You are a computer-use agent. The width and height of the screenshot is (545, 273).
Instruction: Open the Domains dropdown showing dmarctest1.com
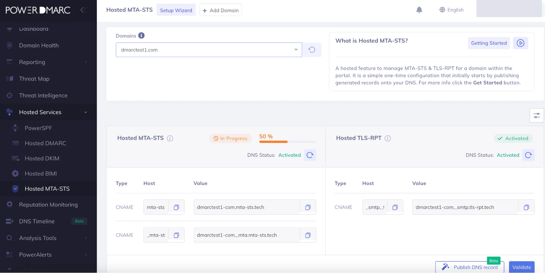pyautogui.click(x=209, y=50)
